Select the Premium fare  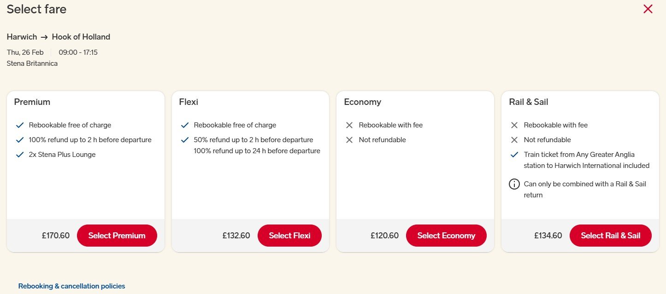[x=117, y=236]
